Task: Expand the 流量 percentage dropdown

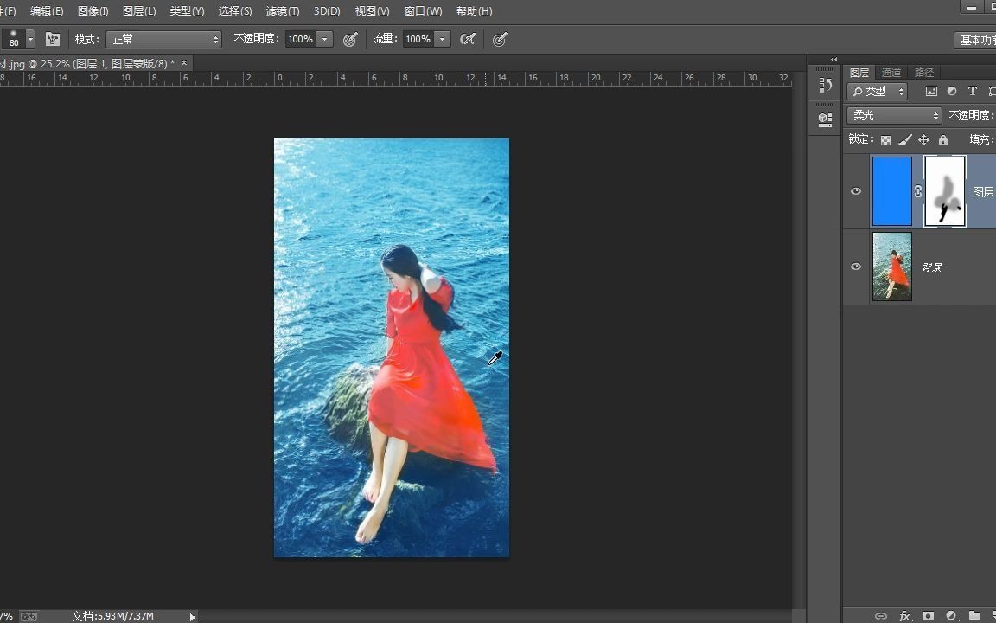Action: (x=442, y=39)
